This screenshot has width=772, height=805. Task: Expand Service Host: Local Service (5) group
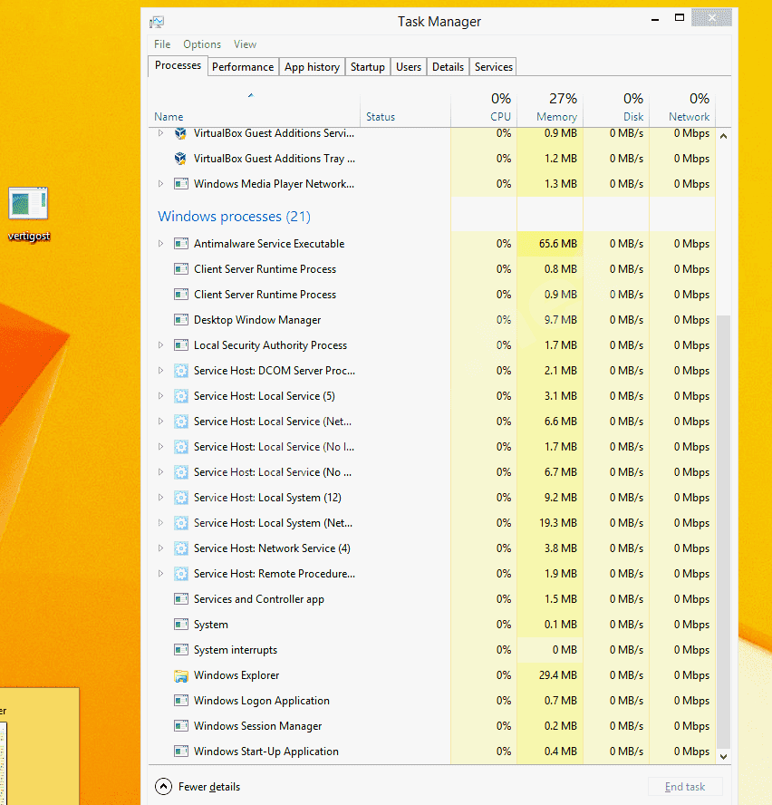[x=161, y=396]
